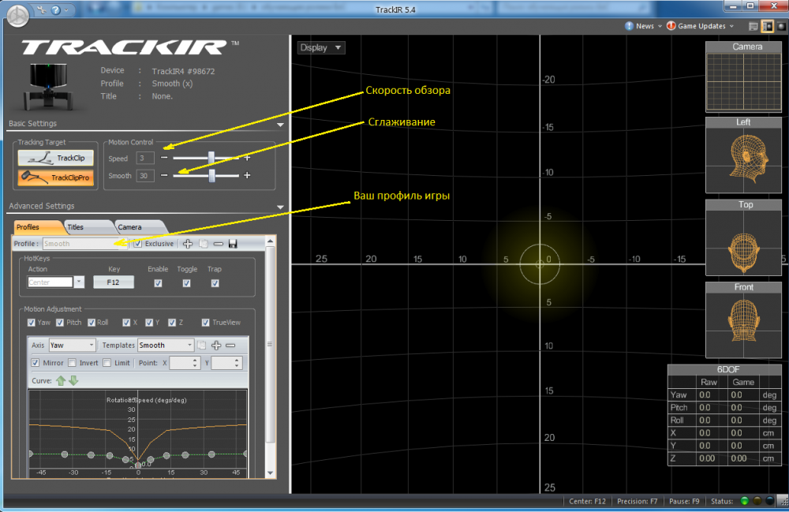The height and width of the screenshot is (512, 789).
Task: Click the copy profile icon
Action: pos(203,244)
